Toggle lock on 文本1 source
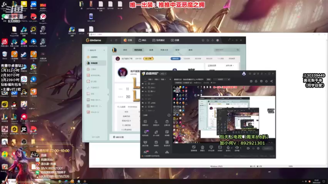Viewport: 328px width, 184px height. pyautogui.click(x=146, y=84)
